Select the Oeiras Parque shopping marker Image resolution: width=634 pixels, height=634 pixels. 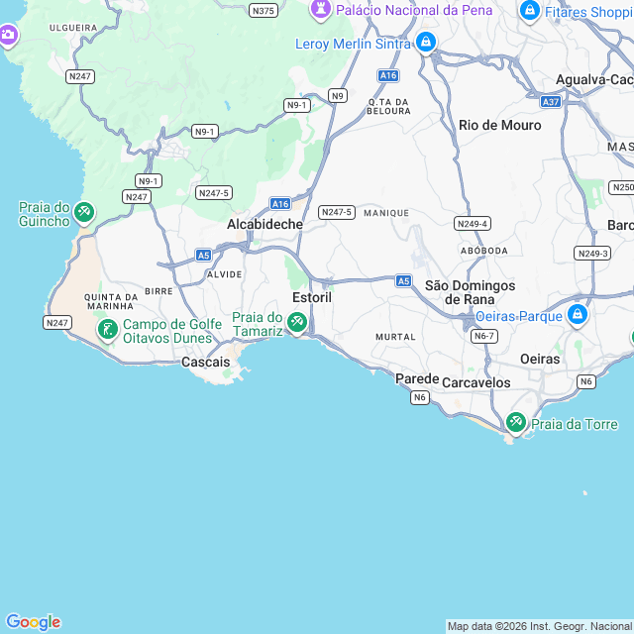577,315
